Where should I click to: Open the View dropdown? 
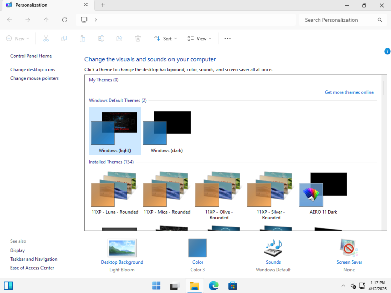(x=199, y=38)
